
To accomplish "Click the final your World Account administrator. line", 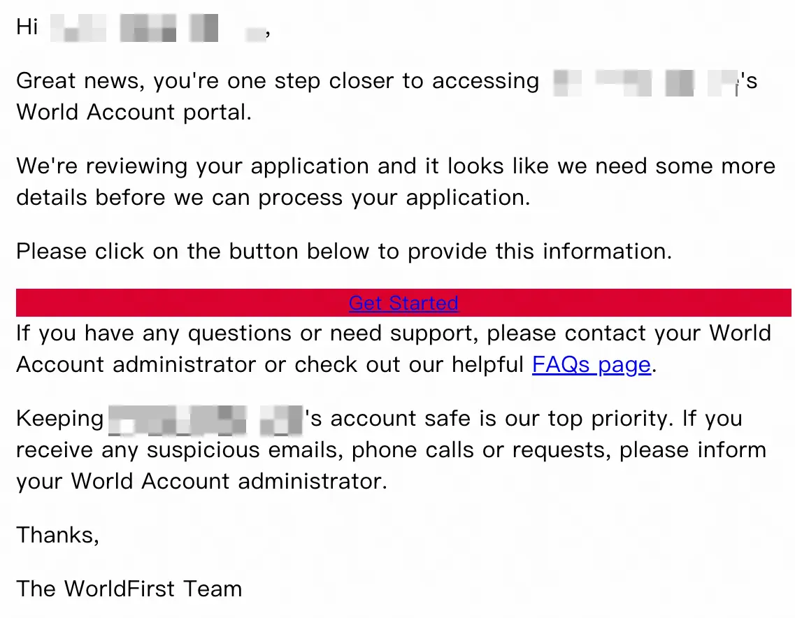I will [202, 482].
